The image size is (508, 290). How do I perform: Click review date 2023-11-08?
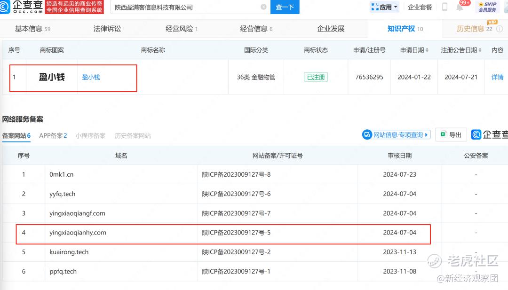pyautogui.click(x=399, y=271)
